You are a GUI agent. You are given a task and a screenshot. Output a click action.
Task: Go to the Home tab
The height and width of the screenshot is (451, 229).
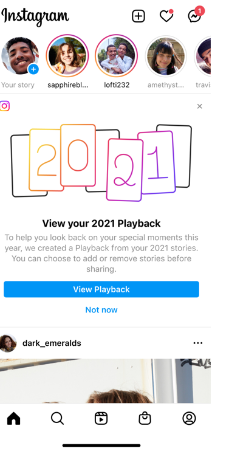point(14,418)
